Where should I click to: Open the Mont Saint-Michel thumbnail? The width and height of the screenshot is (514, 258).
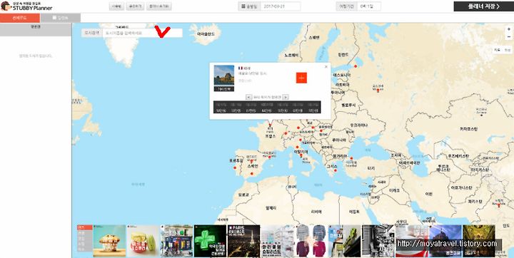[445, 241]
